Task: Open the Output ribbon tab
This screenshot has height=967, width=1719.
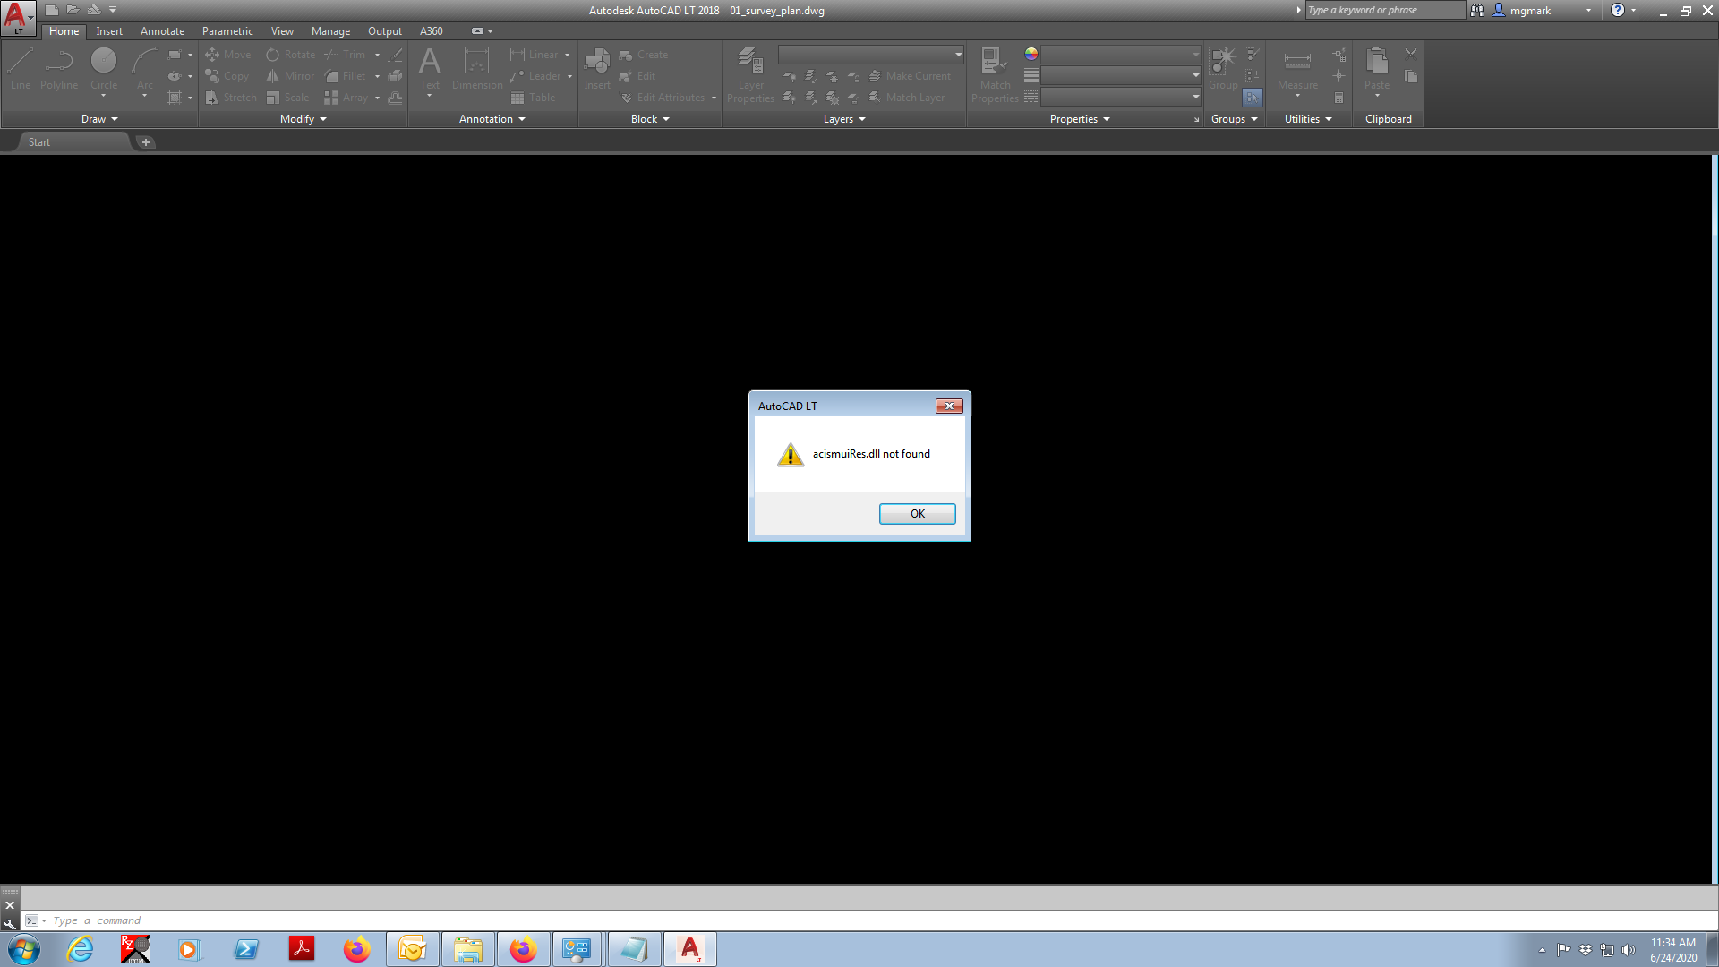Action: coord(385,31)
